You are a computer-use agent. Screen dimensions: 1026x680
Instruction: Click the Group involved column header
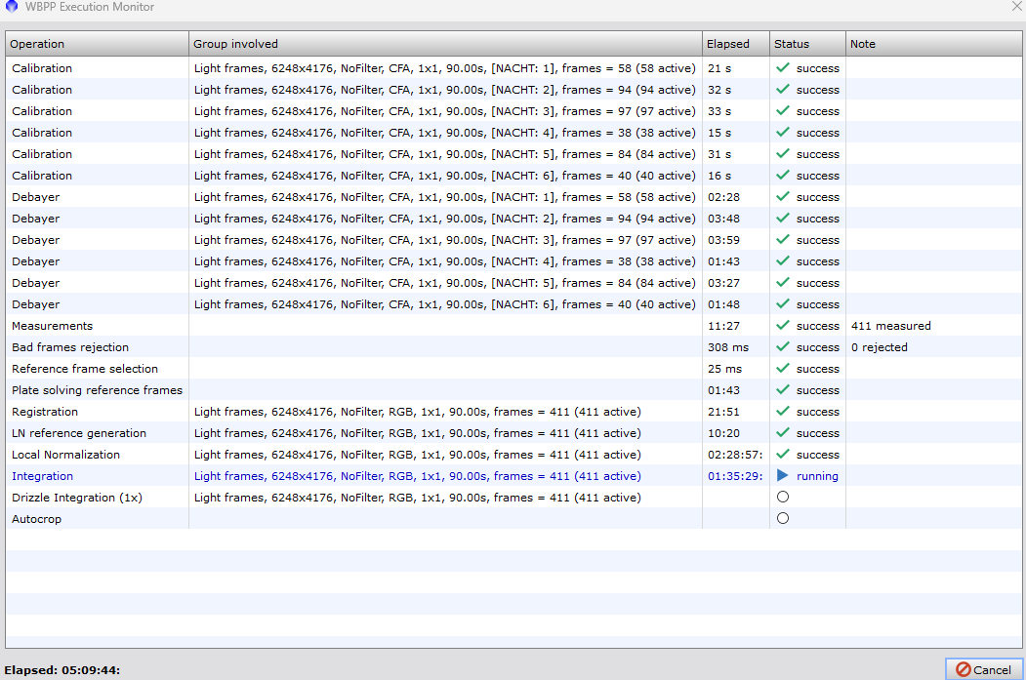[x=445, y=44]
